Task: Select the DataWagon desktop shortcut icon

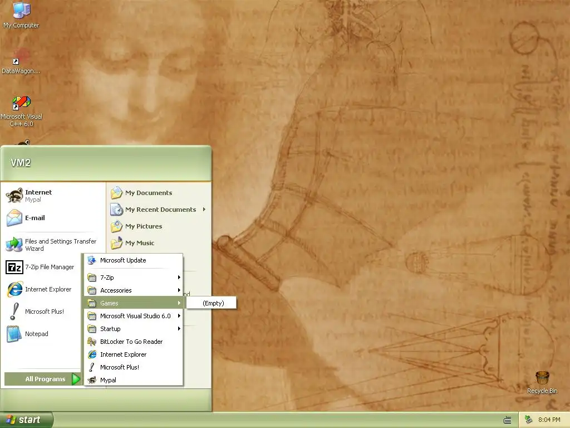Action: (21, 57)
